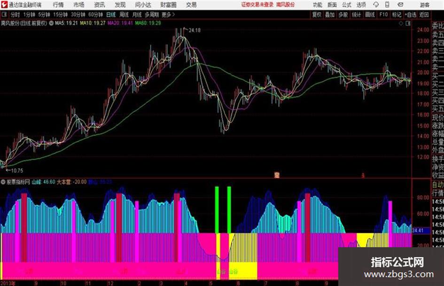The height and width of the screenshot is (286, 444).
Task: Open the 选项 menu
Action: click(361, 5)
